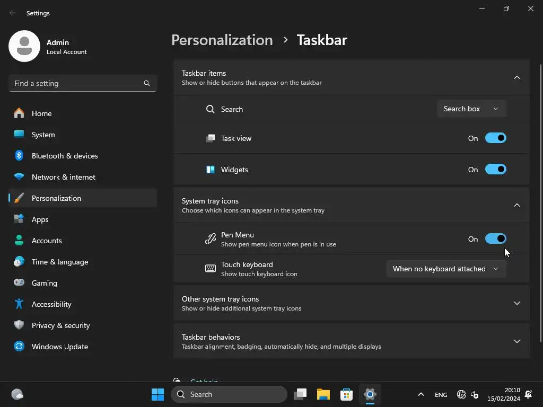
Task: Show hidden icons chevron in system tray
Action: pyautogui.click(x=421, y=394)
